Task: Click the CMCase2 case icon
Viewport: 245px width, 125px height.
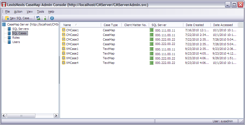Action: pos(64,35)
